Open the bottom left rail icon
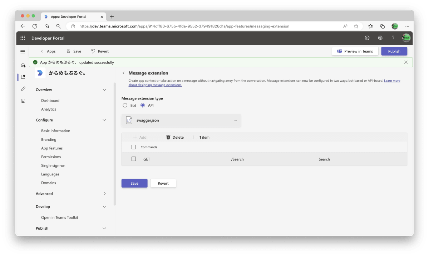Viewport: 429px width, 256px height. pos(23,101)
